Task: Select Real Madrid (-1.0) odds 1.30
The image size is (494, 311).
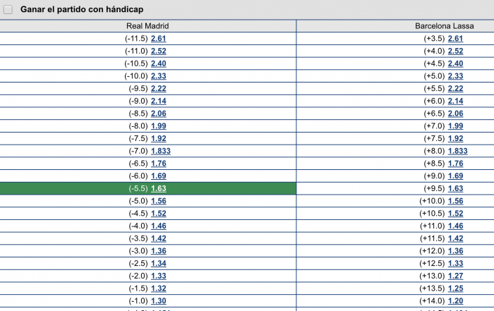Action: pyautogui.click(x=159, y=301)
